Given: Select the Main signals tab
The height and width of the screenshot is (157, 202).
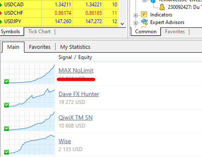Looking at the screenshot, I should point(13,47).
